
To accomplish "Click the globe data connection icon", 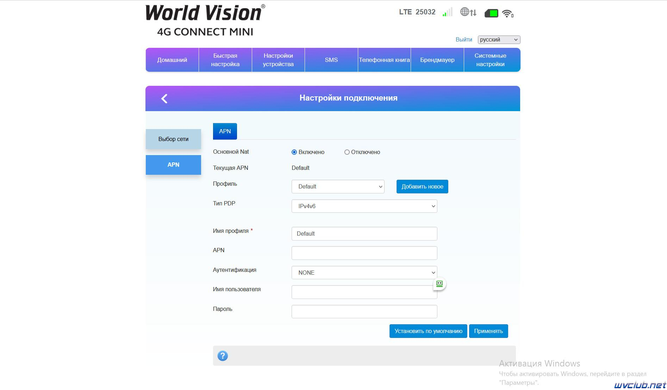I will pyautogui.click(x=468, y=12).
